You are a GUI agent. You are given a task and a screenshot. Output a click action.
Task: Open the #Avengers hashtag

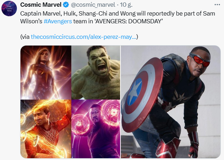58,21
